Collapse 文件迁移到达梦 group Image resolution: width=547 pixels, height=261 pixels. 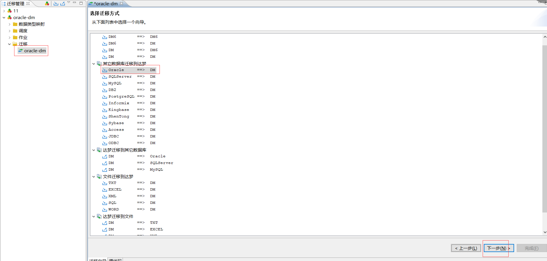[93, 177]
